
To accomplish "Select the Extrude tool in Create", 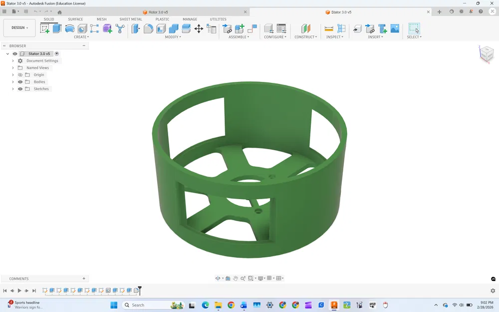I will click(57, 28).
